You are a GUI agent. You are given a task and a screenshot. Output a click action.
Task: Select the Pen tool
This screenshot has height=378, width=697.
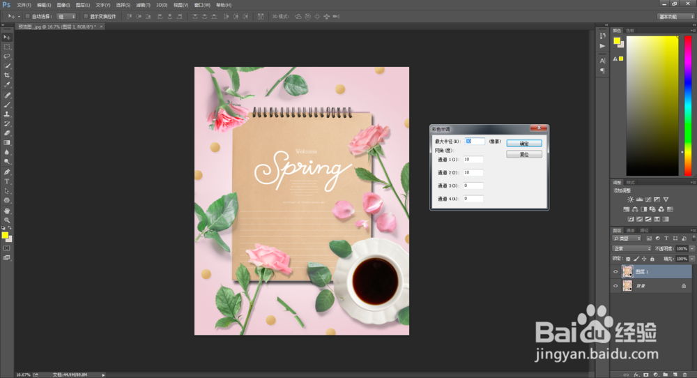[7, 172]
